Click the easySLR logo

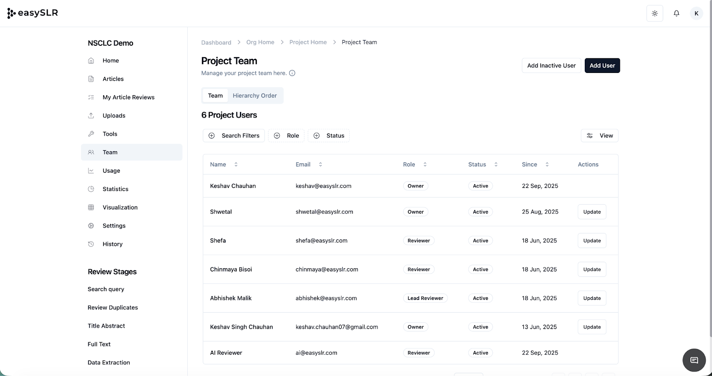[x=33, y=13]
